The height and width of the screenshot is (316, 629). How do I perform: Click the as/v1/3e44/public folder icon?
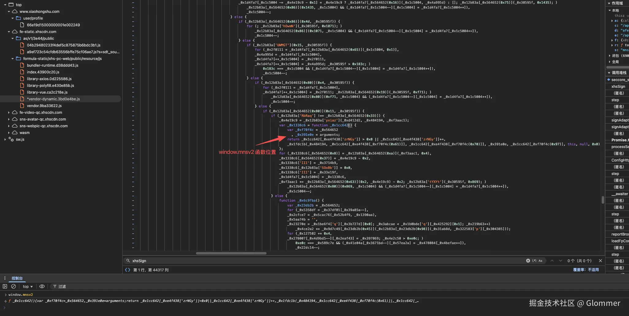(x=18, y=39)
